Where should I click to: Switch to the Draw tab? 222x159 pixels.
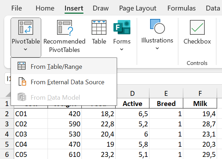coord(101,8)
